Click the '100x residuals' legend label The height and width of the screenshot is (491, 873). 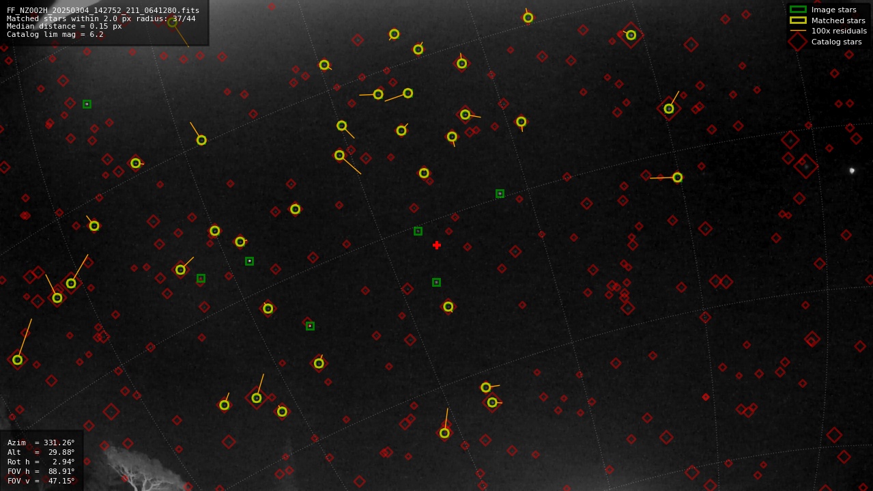[x=839, y=31]
